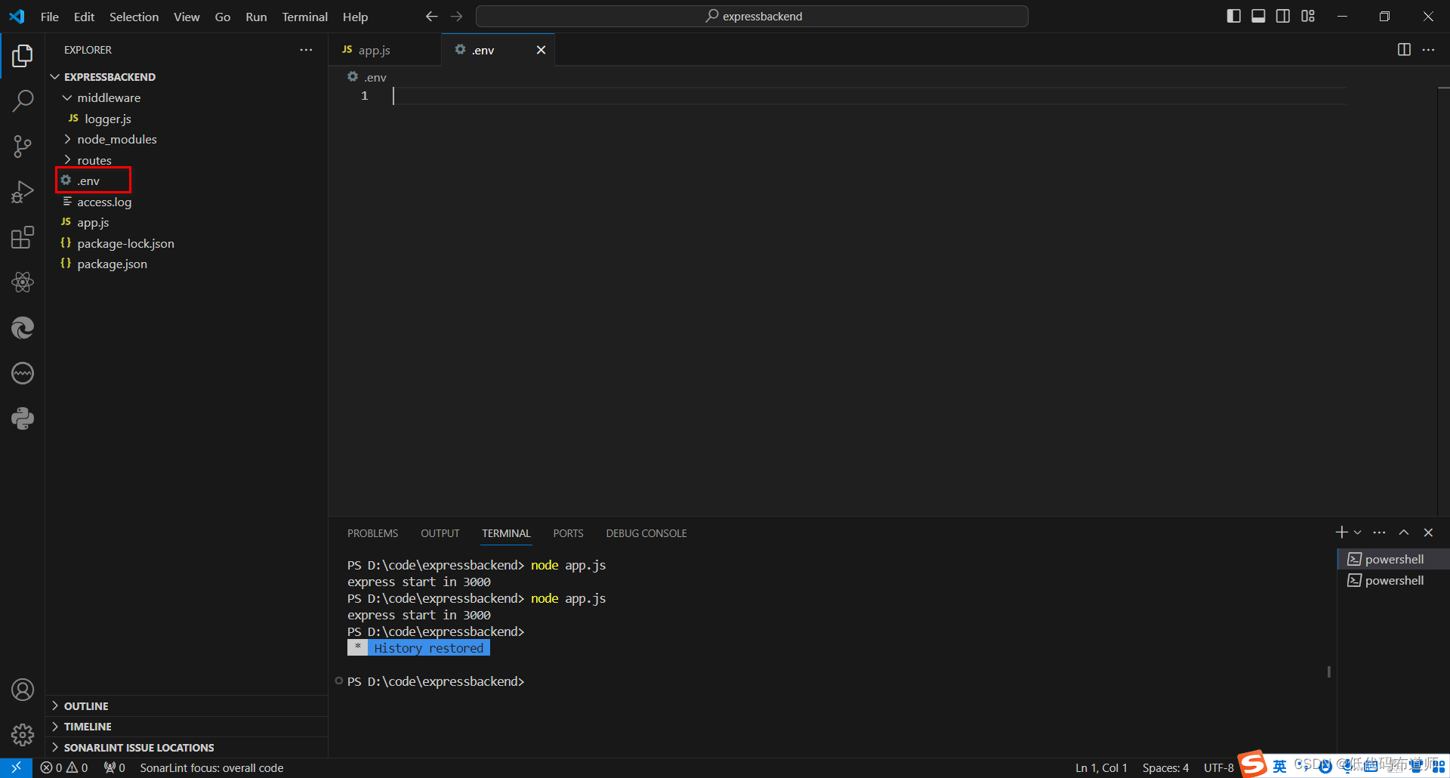Open the Selection menu
The width and height of the screenshot is (1450, 778).
tap(134, 17)
